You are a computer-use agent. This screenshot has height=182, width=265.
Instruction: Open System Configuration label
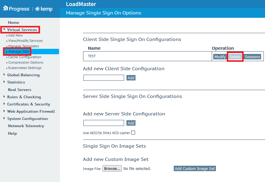click(27, 119)
